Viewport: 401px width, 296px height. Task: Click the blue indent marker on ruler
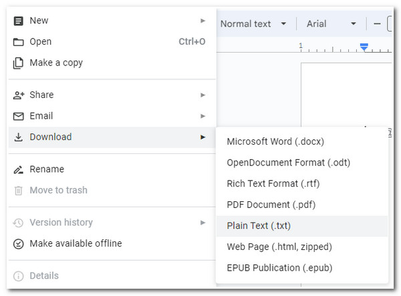[364, 47]
